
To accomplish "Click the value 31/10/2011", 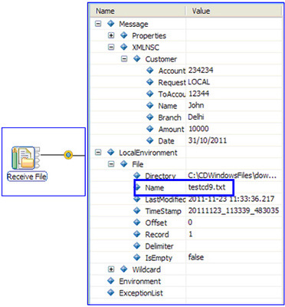I will (208, 140).
